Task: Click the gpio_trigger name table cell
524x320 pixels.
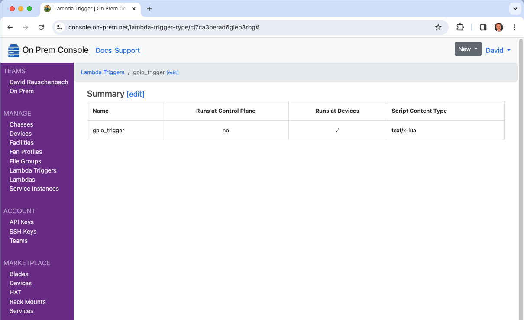Action: (x=125, y=130)
